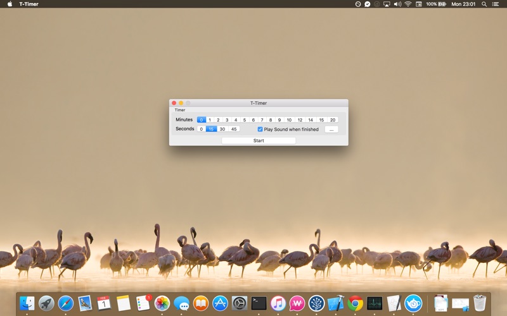This screenshot has width=507, height=316.
Task: Open Finder from the dock
Action: [27, 303]
